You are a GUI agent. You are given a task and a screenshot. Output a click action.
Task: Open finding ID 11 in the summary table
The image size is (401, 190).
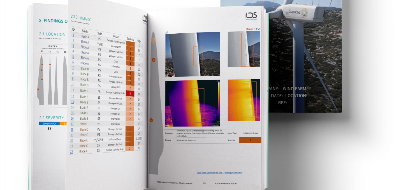[x=73, y=90]
